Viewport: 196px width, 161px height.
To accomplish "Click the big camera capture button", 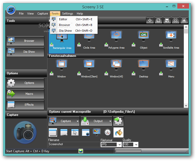I will pyautogui.click(x=25, y=132).
